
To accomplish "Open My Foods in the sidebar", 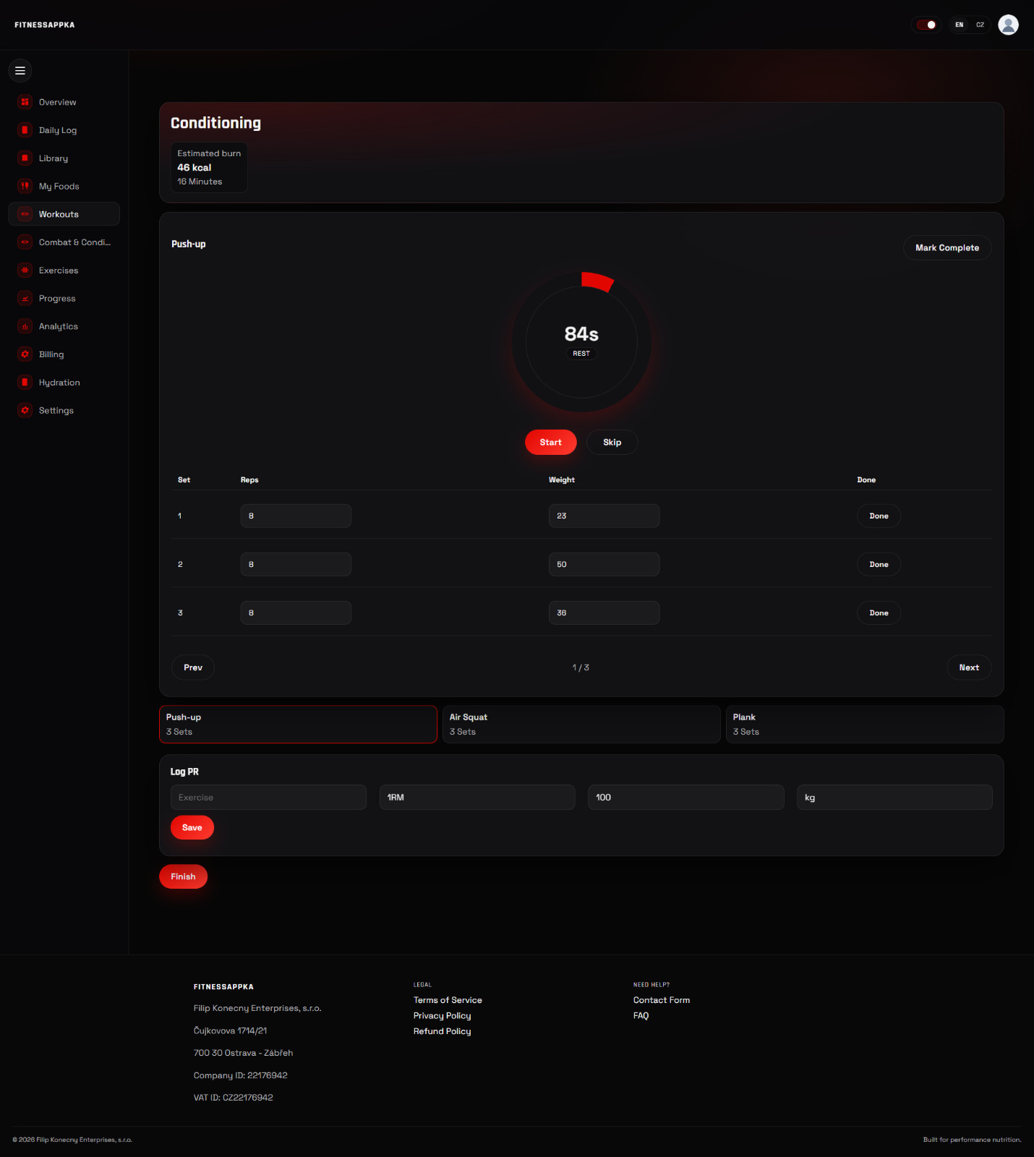I will tap(64, 186).
